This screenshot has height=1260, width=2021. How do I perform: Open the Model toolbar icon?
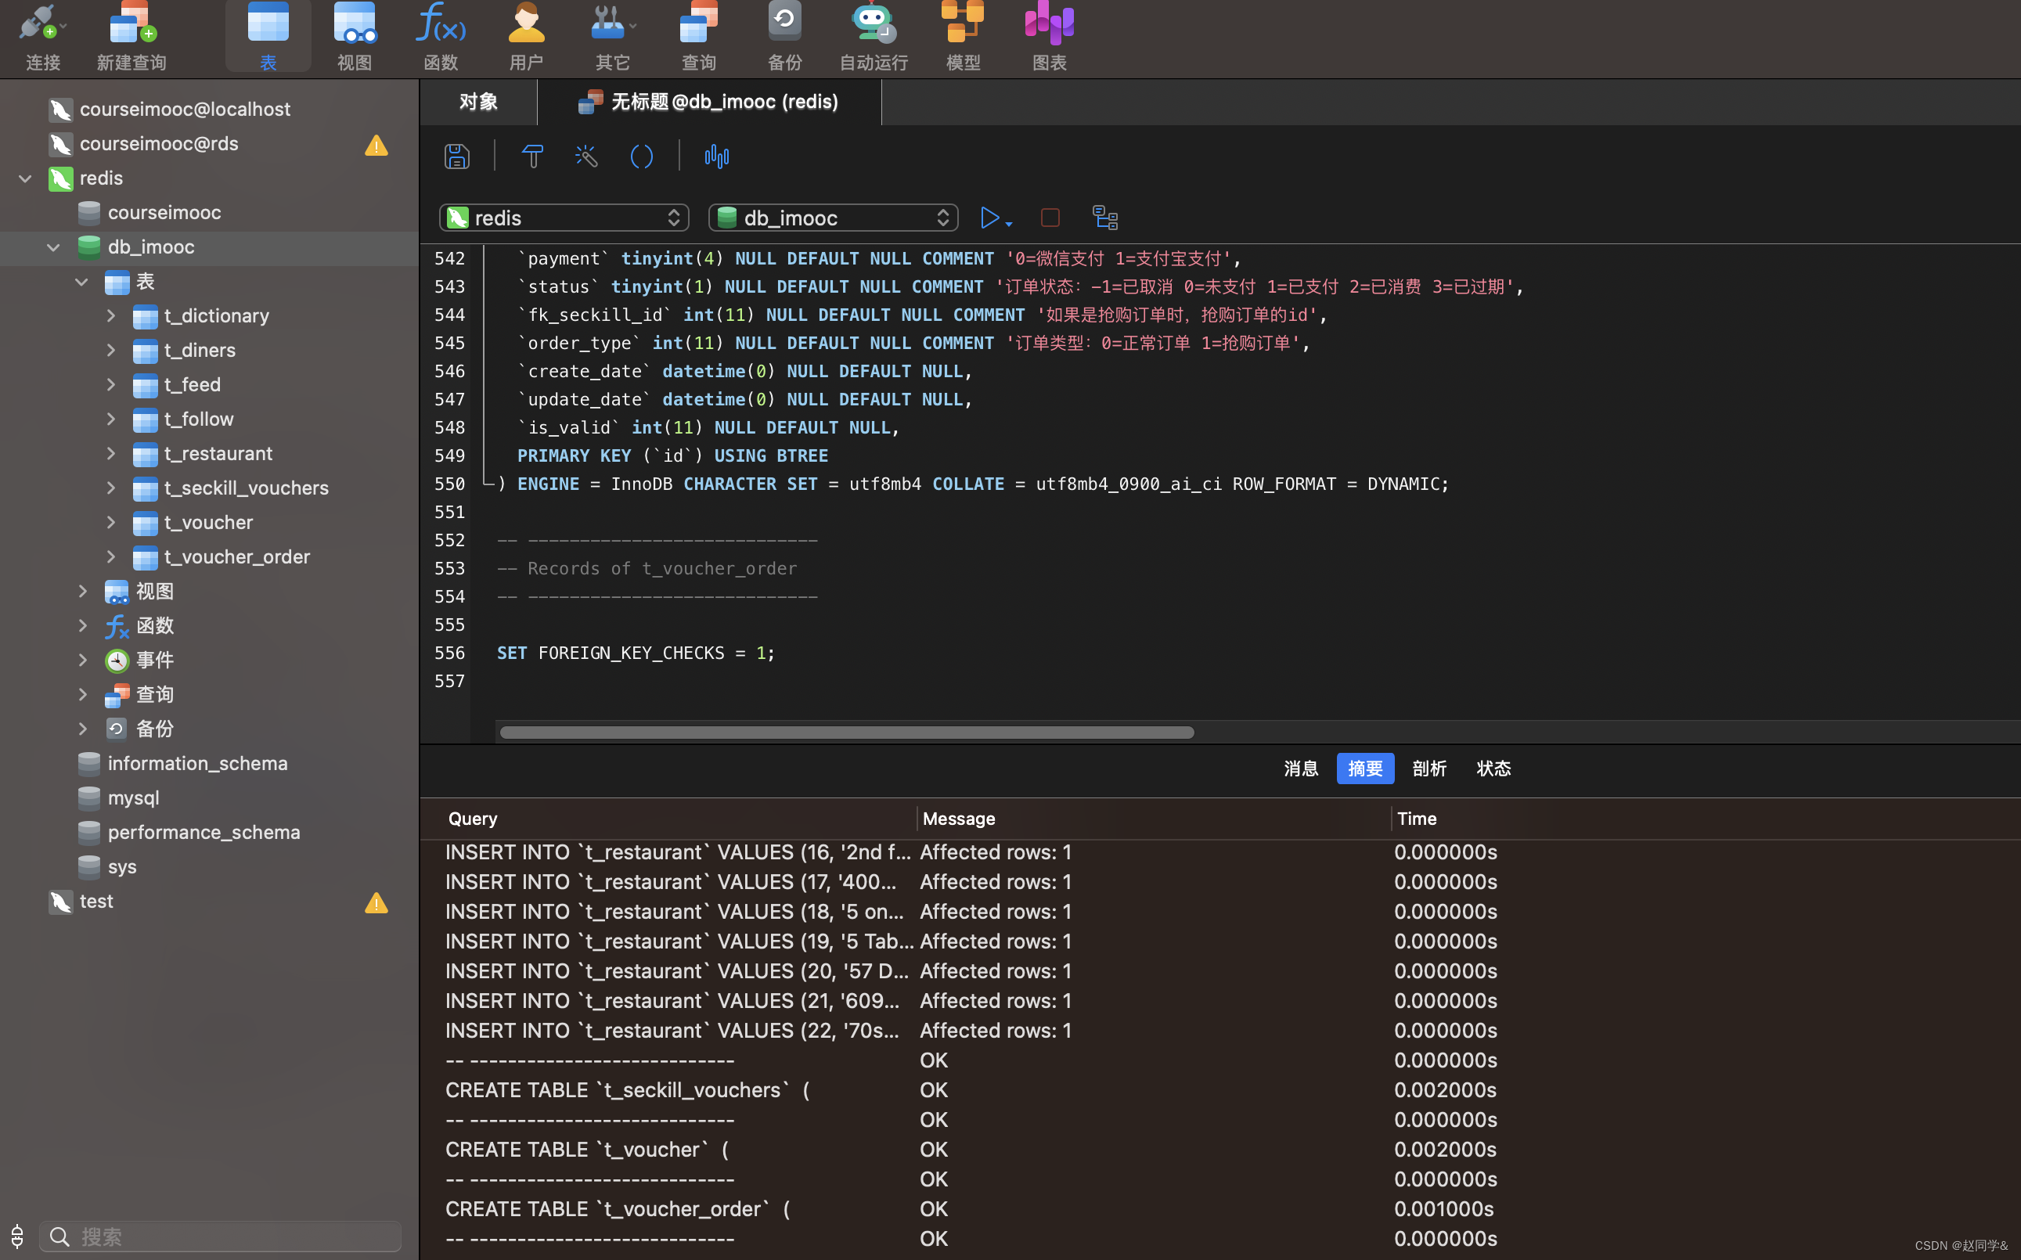[963, 35]
